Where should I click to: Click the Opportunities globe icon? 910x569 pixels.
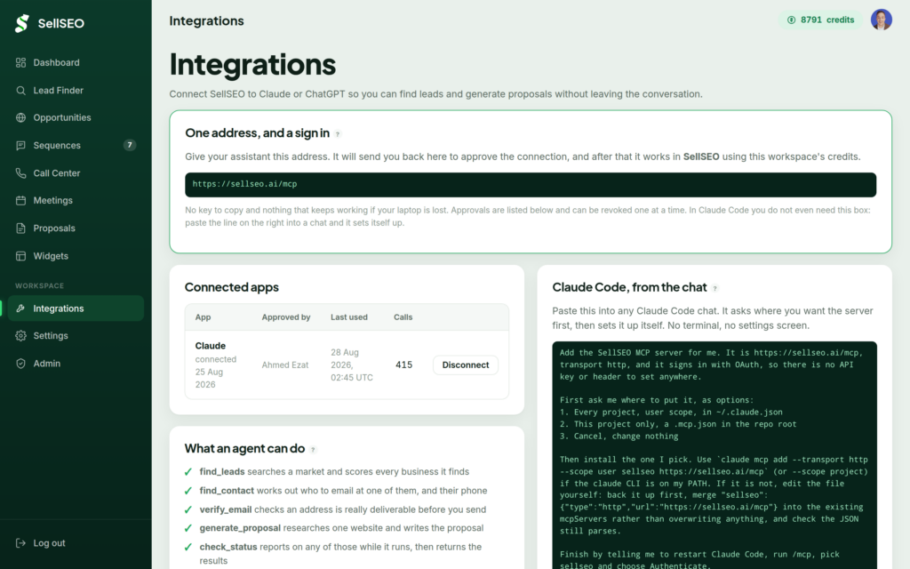click(x=21, y=118)
